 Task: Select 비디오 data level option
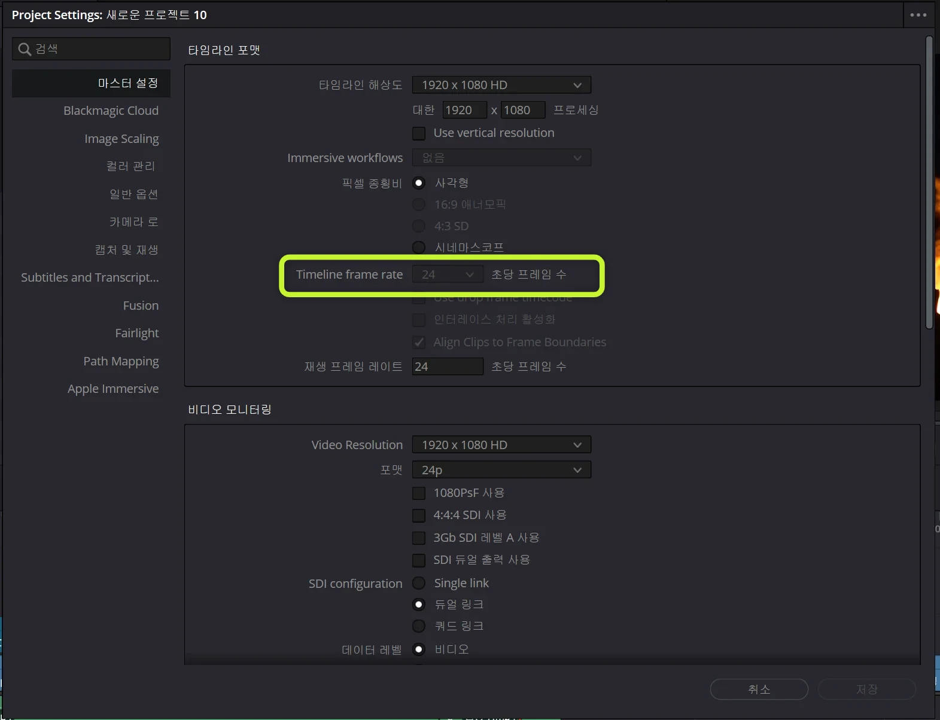tap(419, 649)
